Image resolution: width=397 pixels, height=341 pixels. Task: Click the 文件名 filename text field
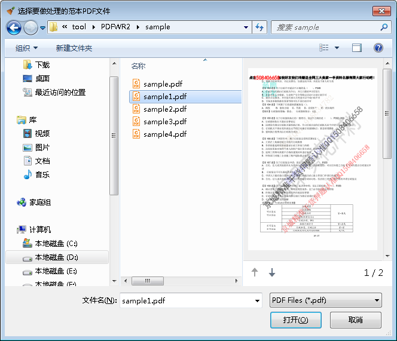tap(187, 300)
